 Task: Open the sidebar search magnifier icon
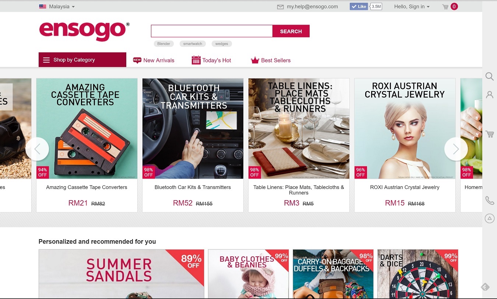pyautogui.click(x=489, y=76)
